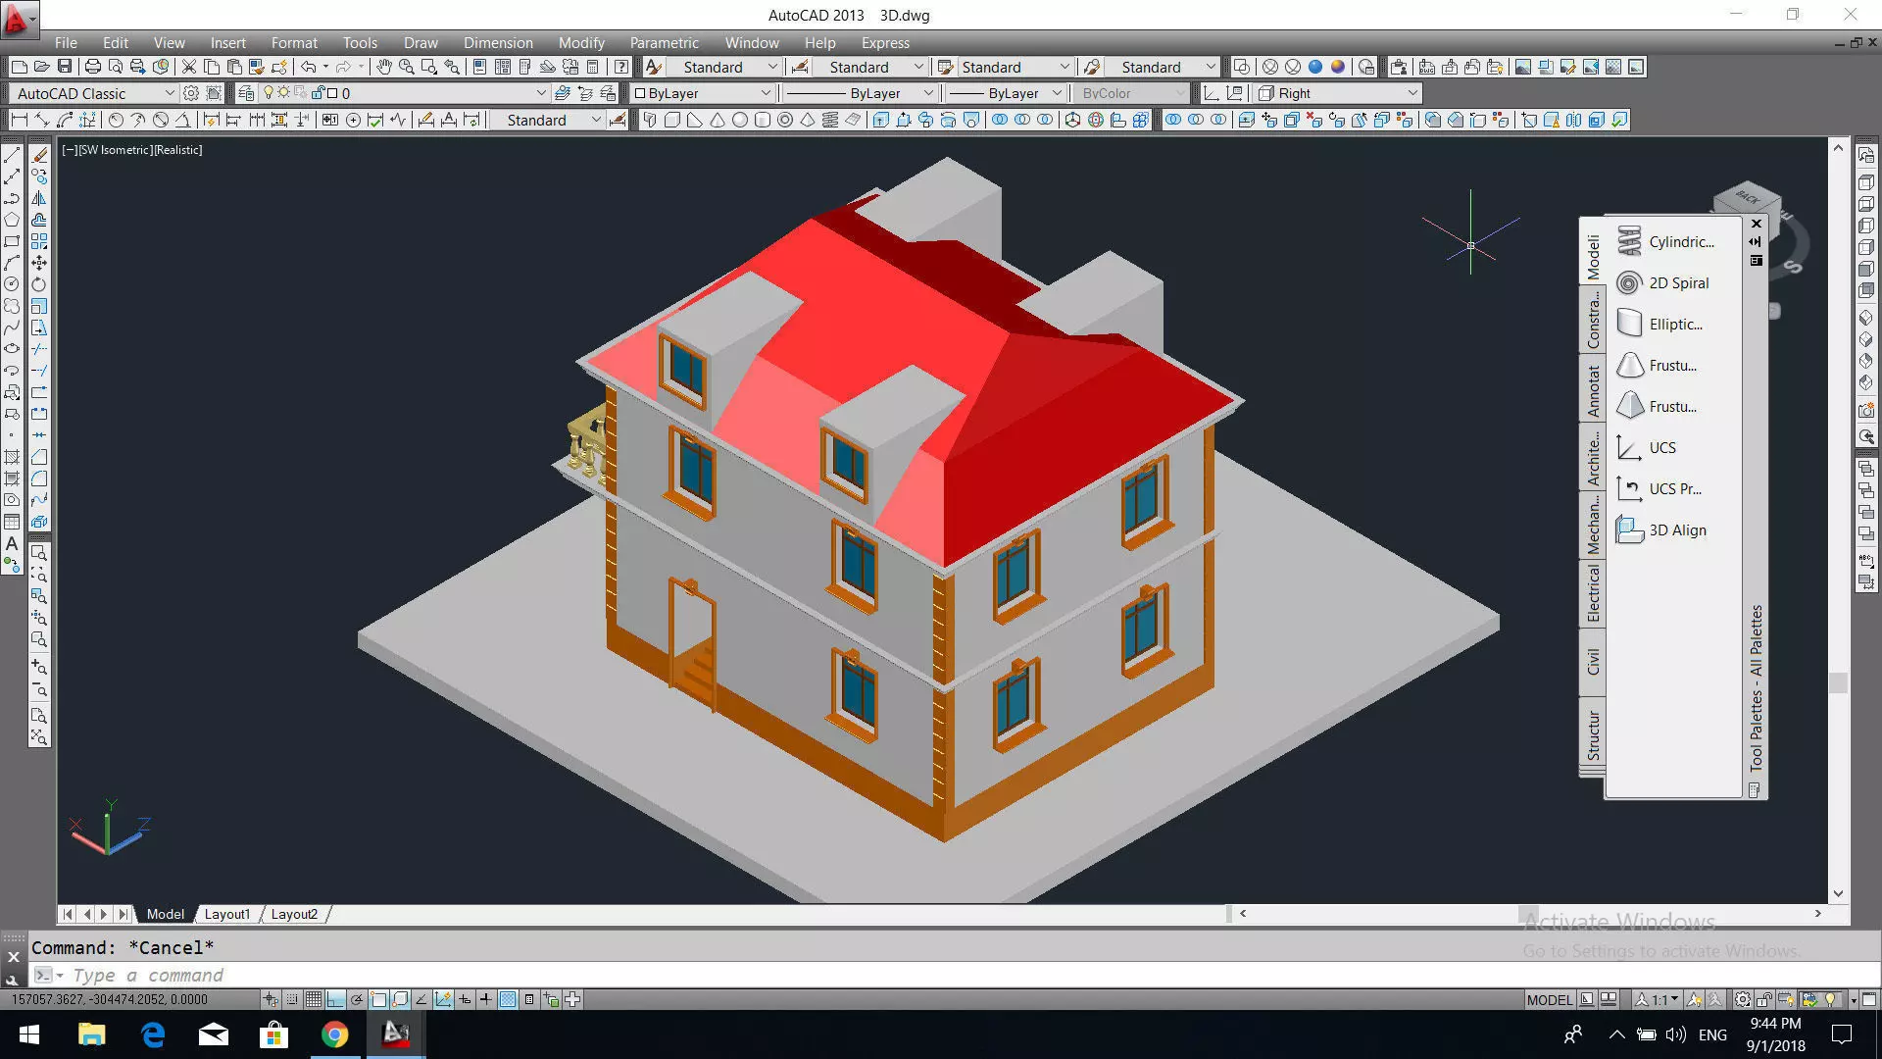Screen dimensions: 1882x1059
Task: Expand the AutoCAD Classic workspace dropdown
Action: pyautogui.click(x=169, y=93)
